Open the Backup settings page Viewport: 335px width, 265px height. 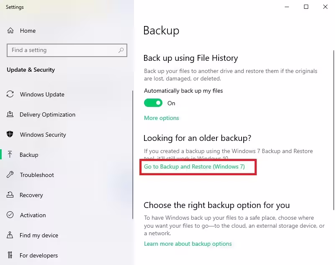[29, 155]
